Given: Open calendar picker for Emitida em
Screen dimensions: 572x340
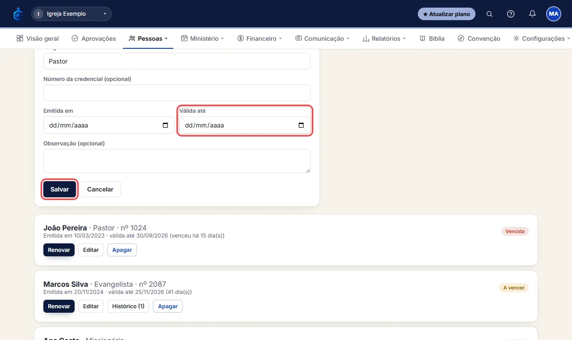Looking at the screenshot, I should click(x=165, y=125).
